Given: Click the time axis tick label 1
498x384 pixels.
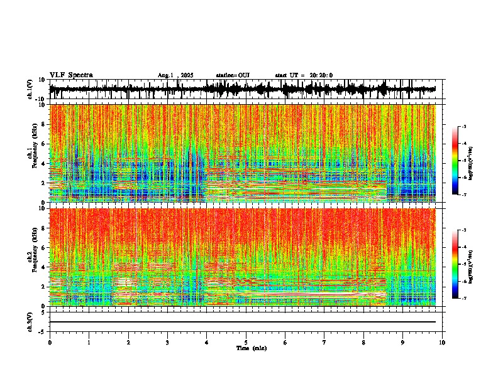Looking at the screenshot, I should pyautogui.click(x=89, y=343).
